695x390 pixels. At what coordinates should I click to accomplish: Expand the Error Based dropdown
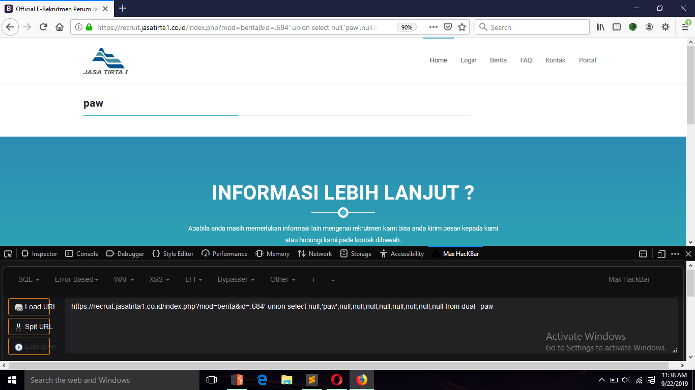(77, 280)
